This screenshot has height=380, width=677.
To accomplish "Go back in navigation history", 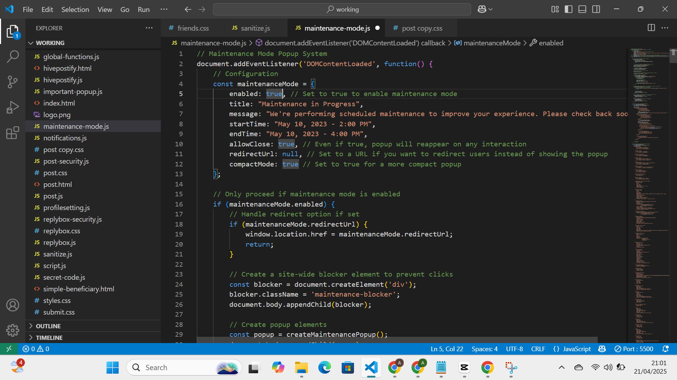I will (x=188, y=9).
